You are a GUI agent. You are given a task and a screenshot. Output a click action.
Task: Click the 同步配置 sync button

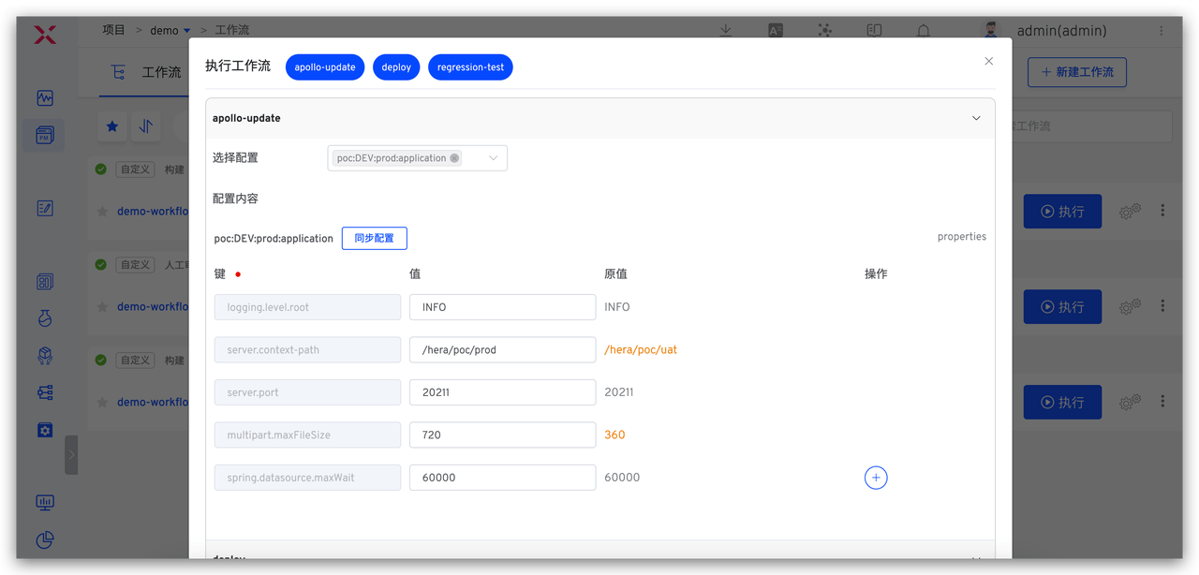pyautogui.click(x=374, y=238)
